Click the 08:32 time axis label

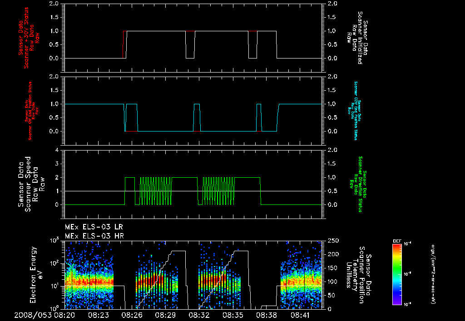point(199,316)
